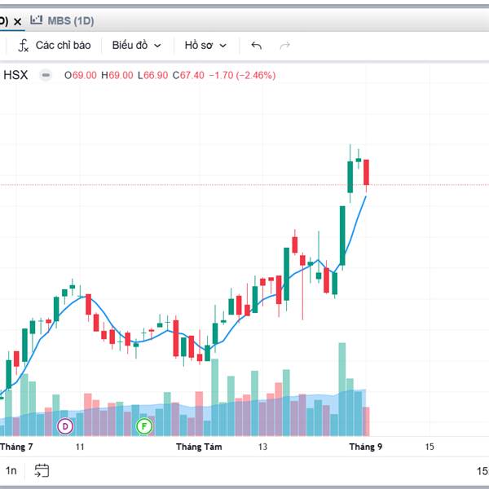Click the Tháng 7 axis label
Viewport: 489px width, 489px height.
(x=16, y=447)
